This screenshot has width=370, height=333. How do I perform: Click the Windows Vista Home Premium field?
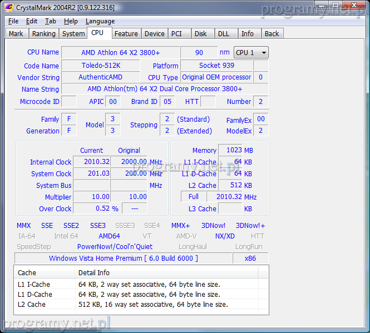123,259
